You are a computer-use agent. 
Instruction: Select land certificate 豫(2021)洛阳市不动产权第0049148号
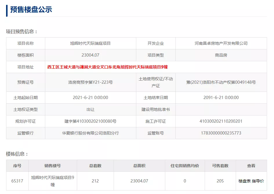(221, 82)
